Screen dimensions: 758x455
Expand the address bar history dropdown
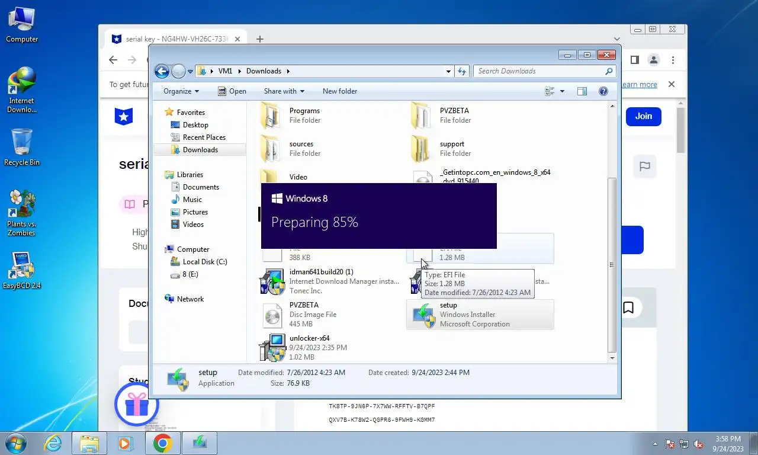tap(449, 71)
